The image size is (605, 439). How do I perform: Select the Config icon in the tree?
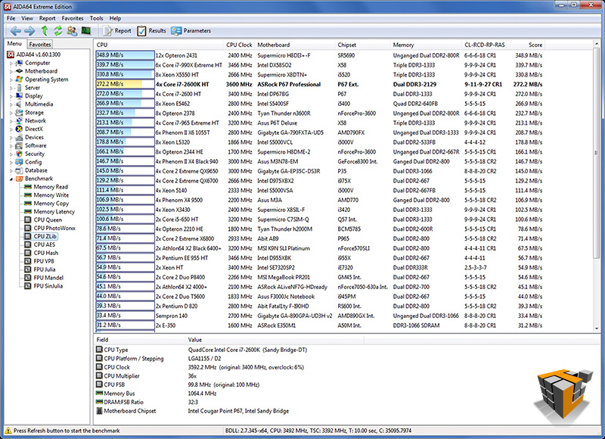[x=19, y=162]
